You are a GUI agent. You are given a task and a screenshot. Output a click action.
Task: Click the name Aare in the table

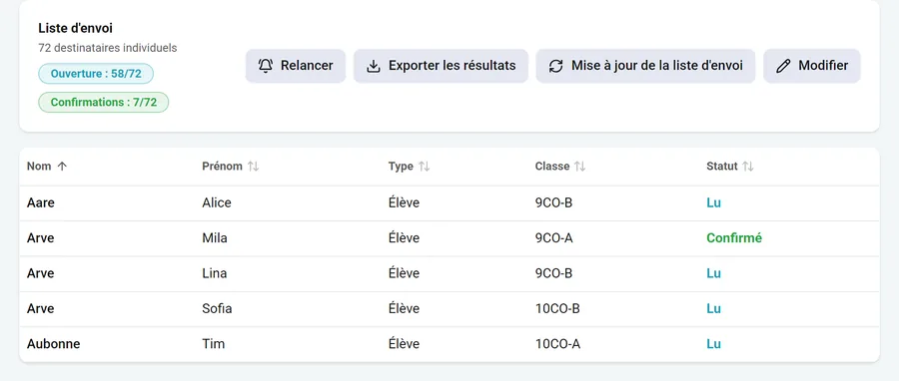(41, 202)
